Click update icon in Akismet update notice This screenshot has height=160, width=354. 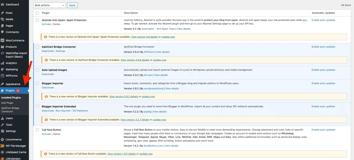46,37
